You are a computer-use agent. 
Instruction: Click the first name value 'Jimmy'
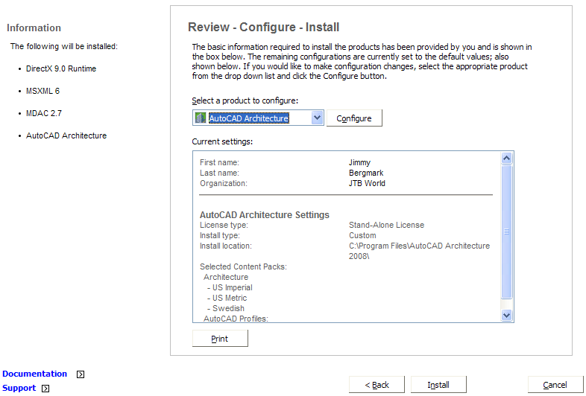[359, 163]
